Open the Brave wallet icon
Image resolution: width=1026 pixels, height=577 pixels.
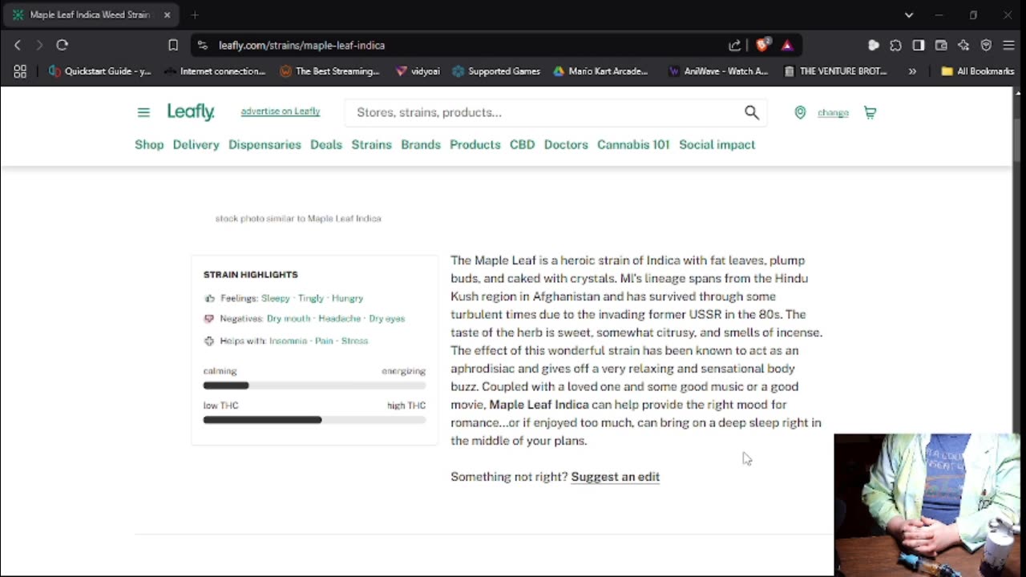coord(941,45)
